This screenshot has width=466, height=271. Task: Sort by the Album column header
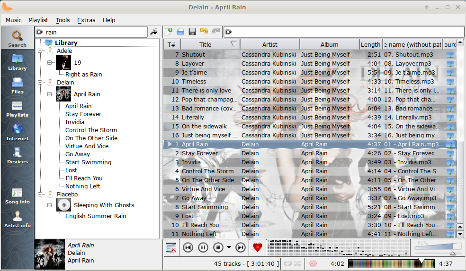(x=329, y=44)
